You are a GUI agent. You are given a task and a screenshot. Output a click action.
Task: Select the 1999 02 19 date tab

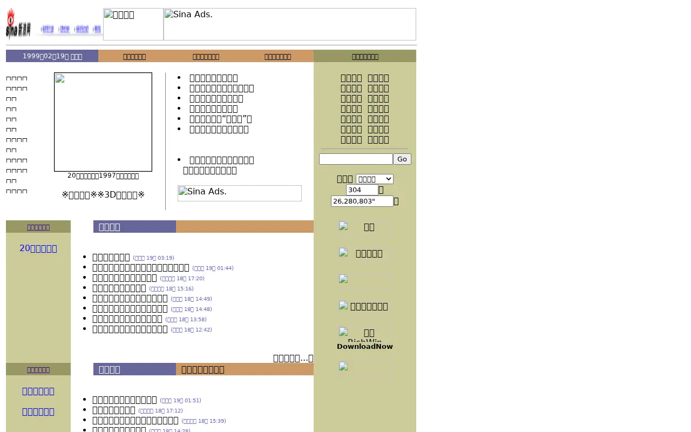(x=52, y=56)
